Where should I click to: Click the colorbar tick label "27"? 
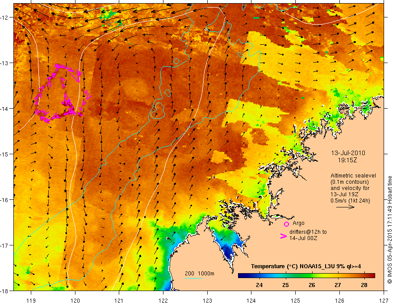(x=338, y=285)
